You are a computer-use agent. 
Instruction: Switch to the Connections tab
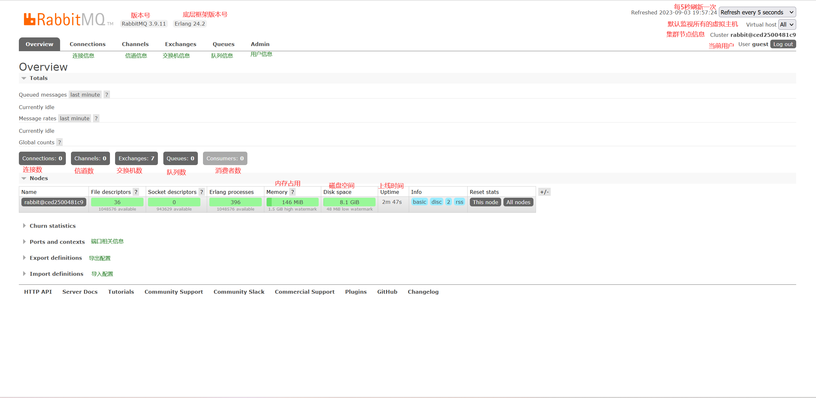(x=88, y=44)
